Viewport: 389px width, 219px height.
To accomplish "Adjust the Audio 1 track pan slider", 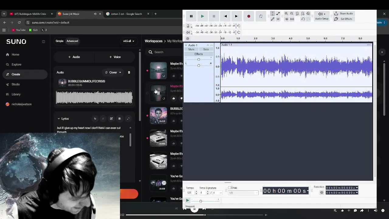I will tap(199, 65).
